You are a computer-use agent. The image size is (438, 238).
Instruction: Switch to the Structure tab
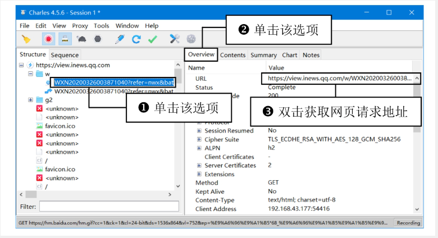pyautogui.click(x=33, y=54)
